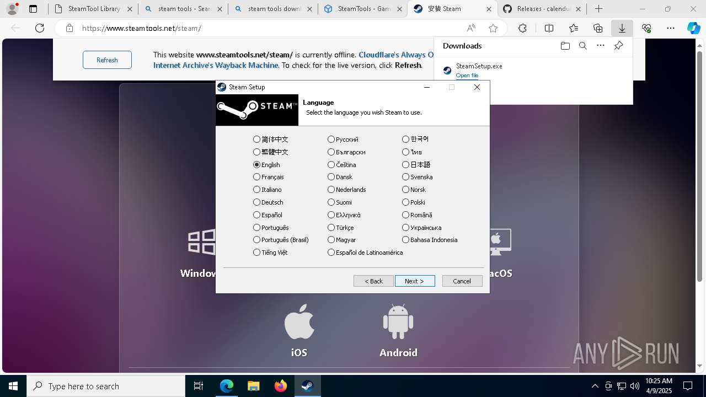Open Windows Start button

pos(13,386)
